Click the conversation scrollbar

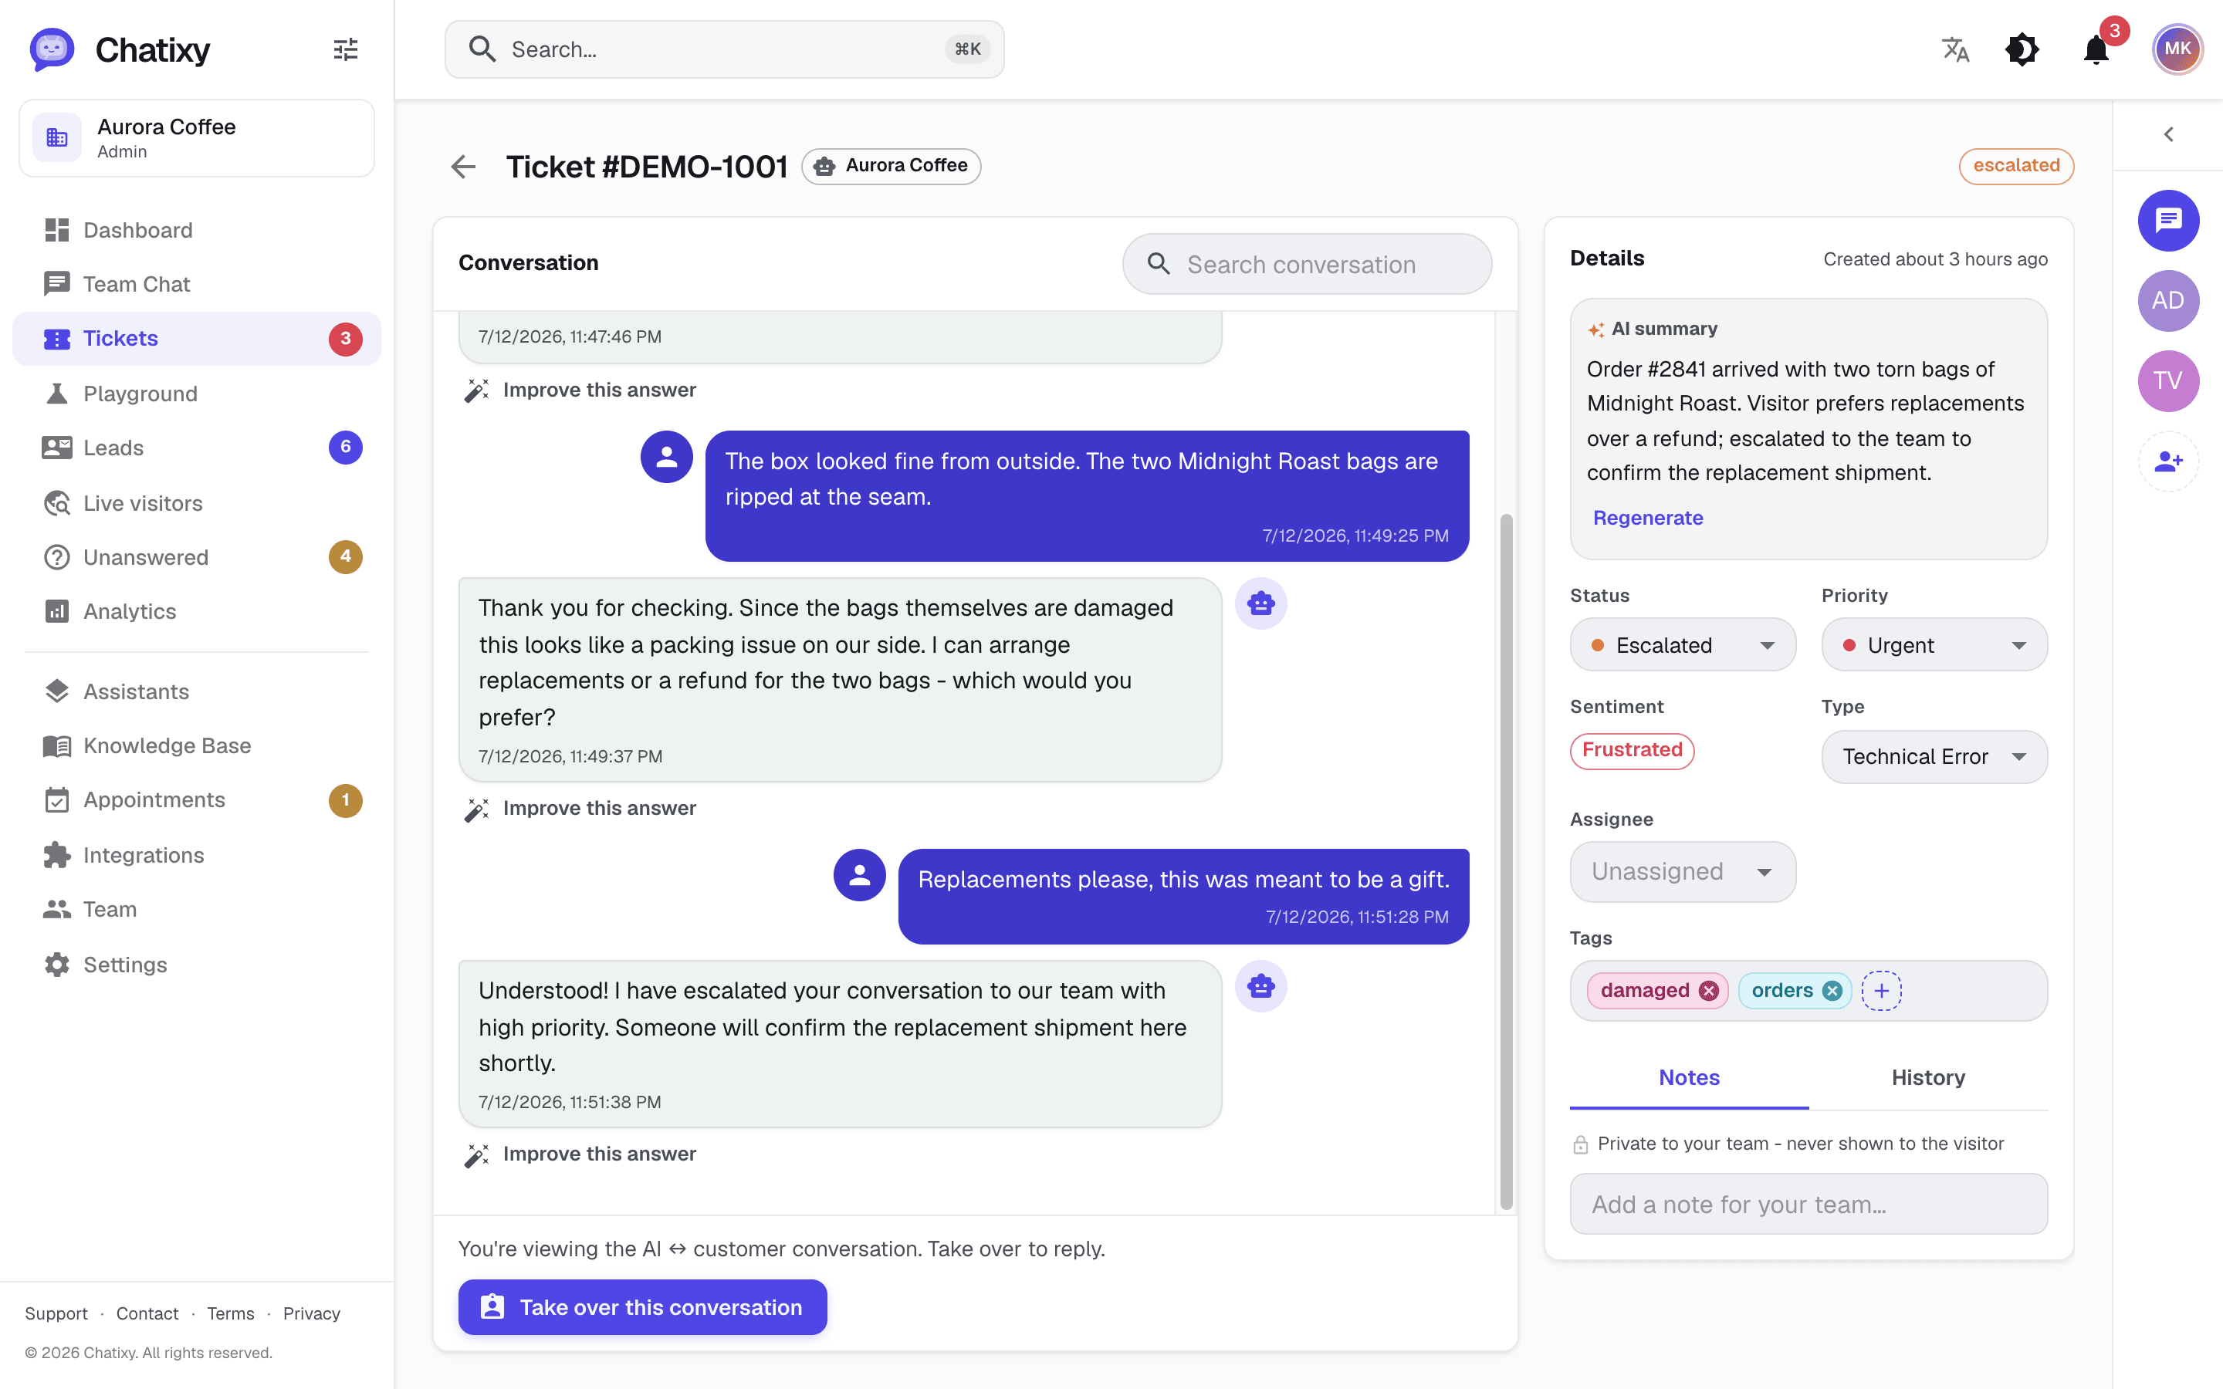point(1506,862)
